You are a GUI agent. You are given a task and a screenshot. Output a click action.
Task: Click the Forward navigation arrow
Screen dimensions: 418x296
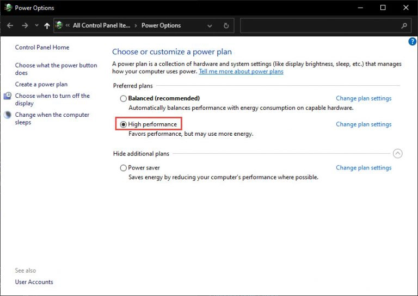[25, 26]
